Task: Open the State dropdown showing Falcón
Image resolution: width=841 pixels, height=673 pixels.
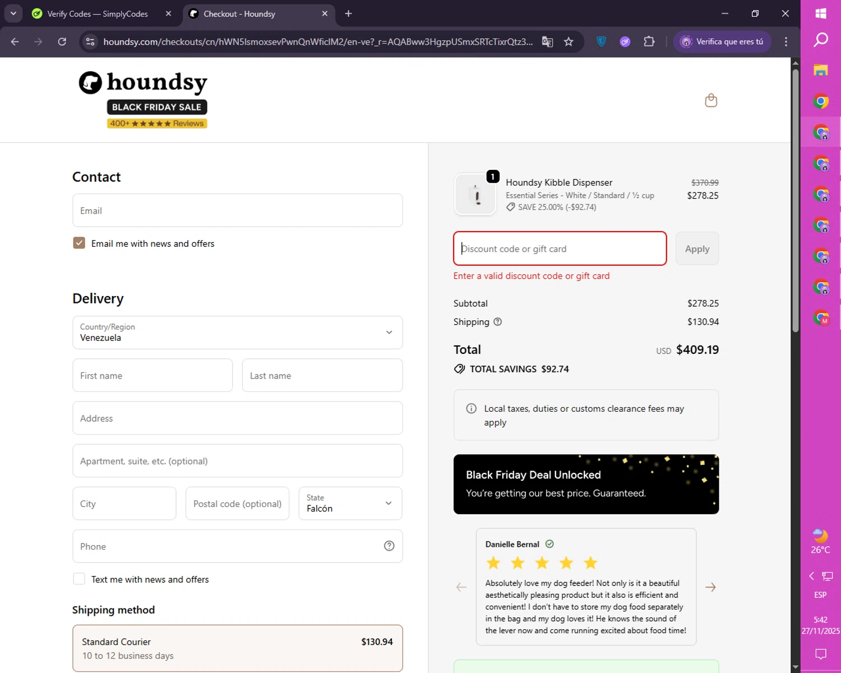Action: point(350,504)
